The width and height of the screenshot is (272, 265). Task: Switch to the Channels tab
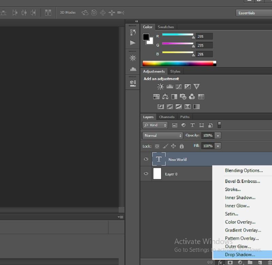coord(167,117)
